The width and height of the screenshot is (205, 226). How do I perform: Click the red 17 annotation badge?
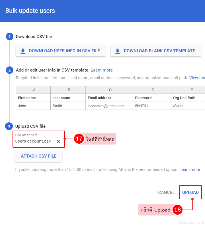tap(79, 139)
